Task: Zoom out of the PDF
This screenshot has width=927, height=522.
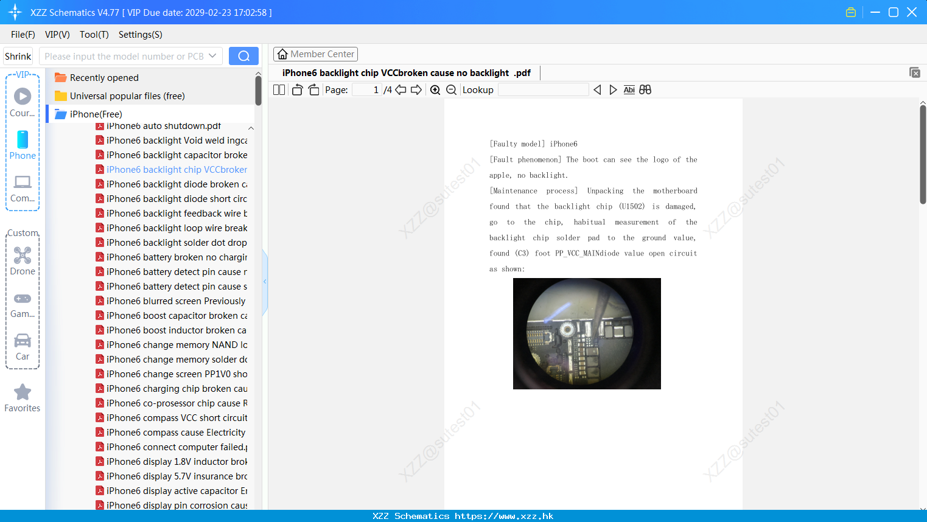Action: [x=451, y=90]
